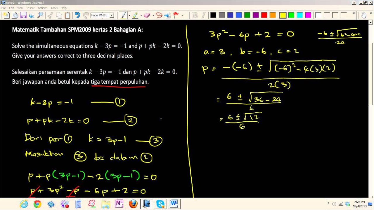Show more pen color toolbar items
Screen dimensions: 374x210
click(354, 14)
